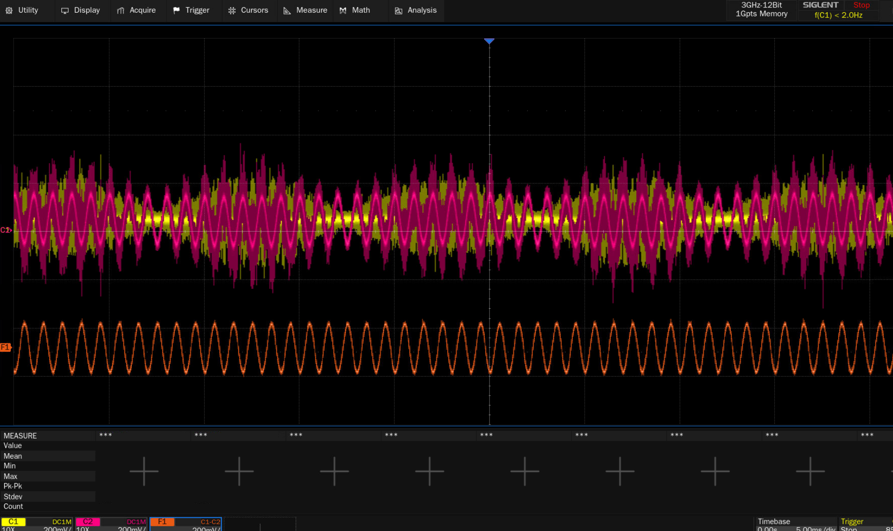Image resolution: width=893 pixels, height=531 pixels.
Task: Add measurement in fifth plus slot
Action: tap(525, 471)
